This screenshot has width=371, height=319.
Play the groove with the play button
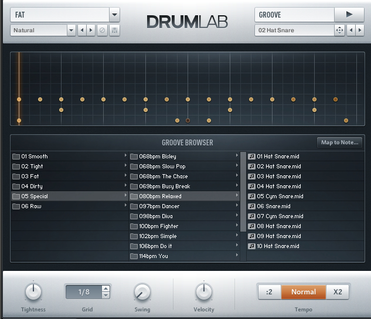point(349,15)
